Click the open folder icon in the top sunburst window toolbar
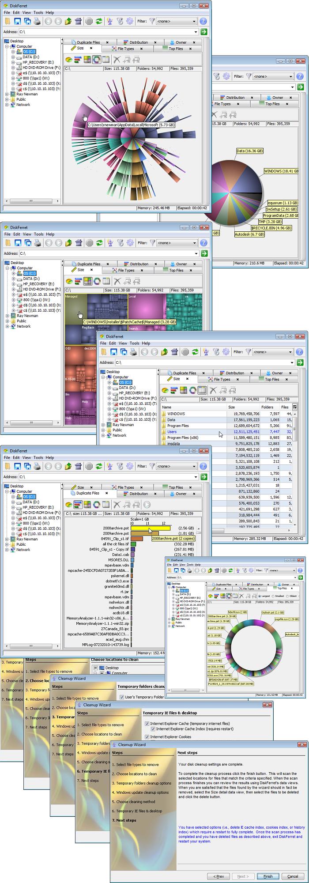This screenshot has width=309, height=883. pos(8,21)
